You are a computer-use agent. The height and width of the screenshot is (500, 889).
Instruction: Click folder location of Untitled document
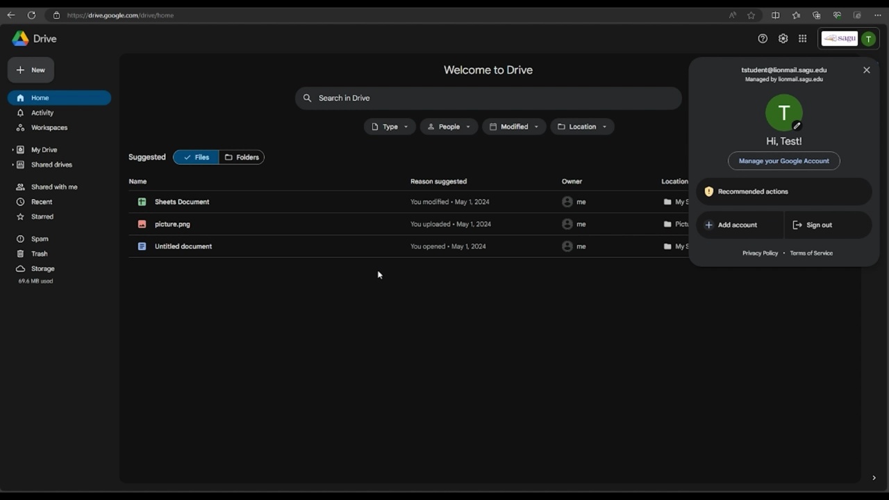[x=675, y=247]
